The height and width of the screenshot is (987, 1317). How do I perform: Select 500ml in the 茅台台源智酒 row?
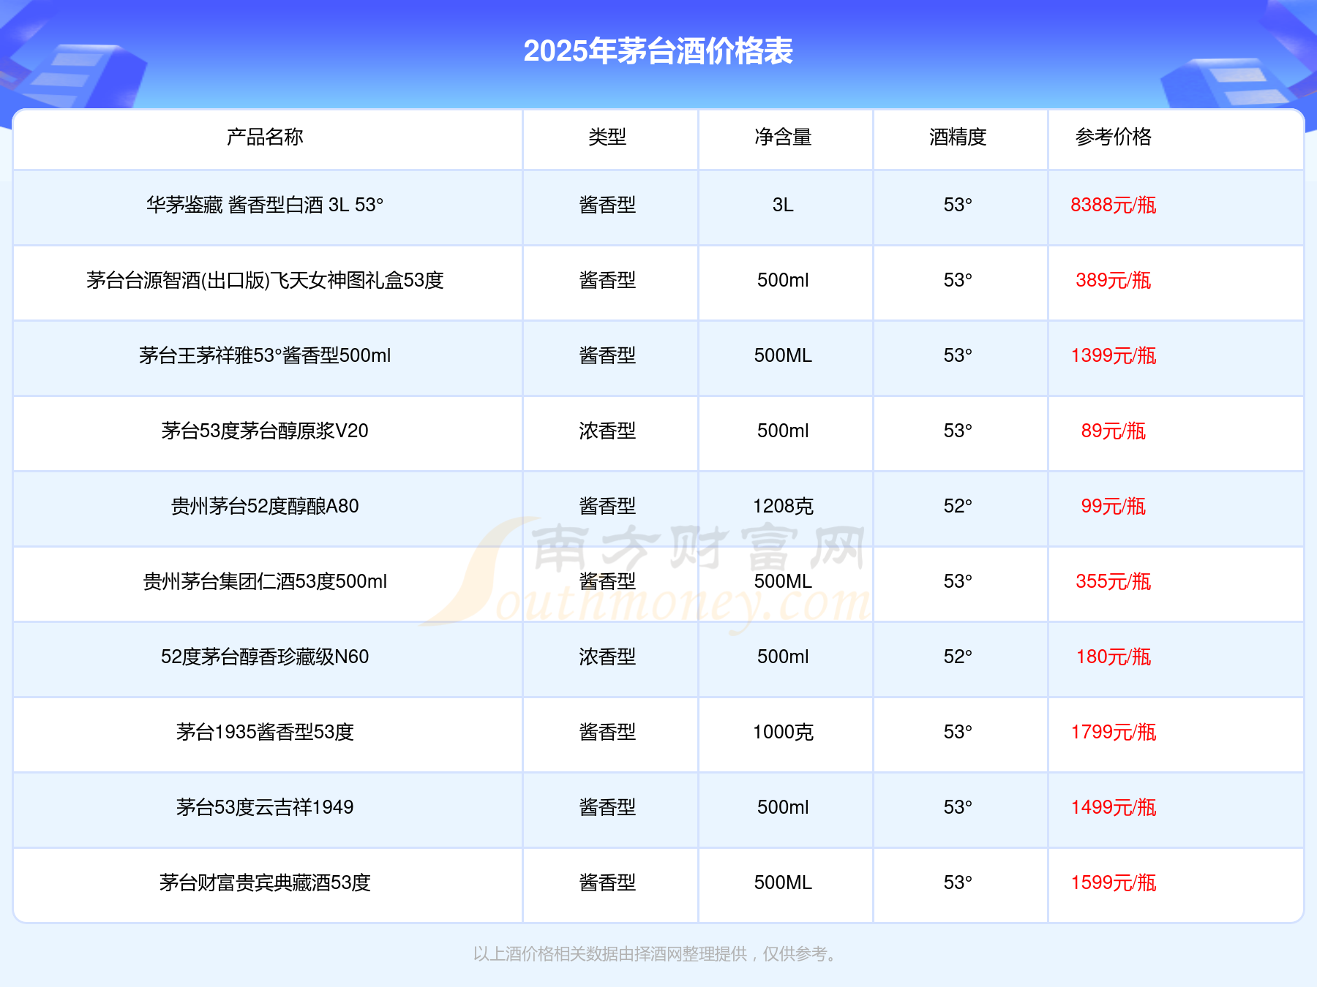[783, 280]
